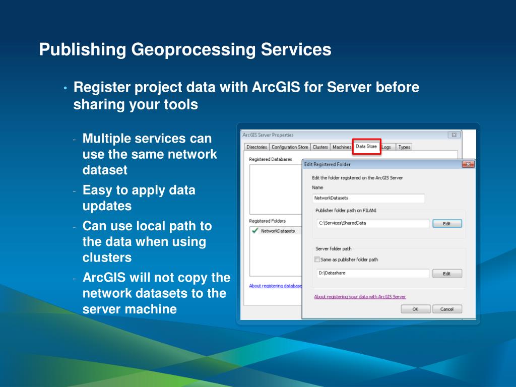Click the Registered Databases label
The width and height of the screenshot is (516, 387).
pyautogui.click(x=271, y=159)
